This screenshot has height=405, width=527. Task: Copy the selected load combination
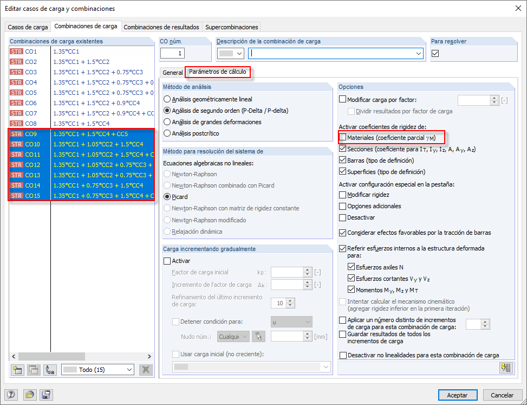(33, 369)
